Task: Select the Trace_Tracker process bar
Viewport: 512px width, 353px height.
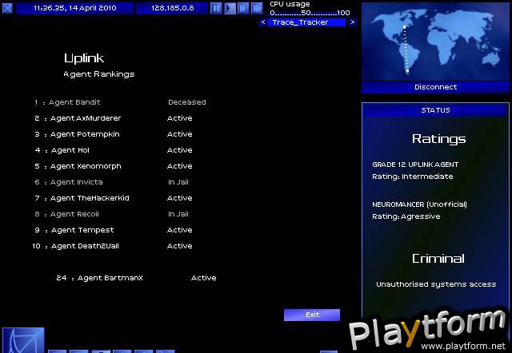Action: coord(306,22)
